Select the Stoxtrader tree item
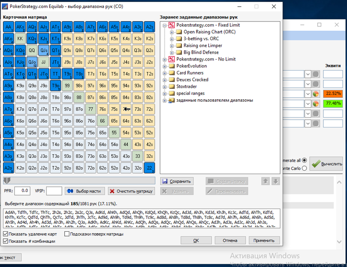 click(x=186, y=86)
